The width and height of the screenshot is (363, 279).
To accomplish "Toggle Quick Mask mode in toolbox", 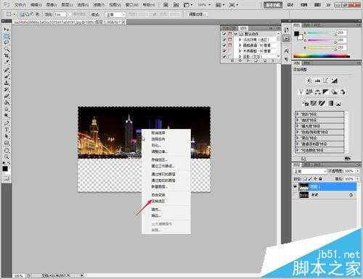I will pos(6,178).
